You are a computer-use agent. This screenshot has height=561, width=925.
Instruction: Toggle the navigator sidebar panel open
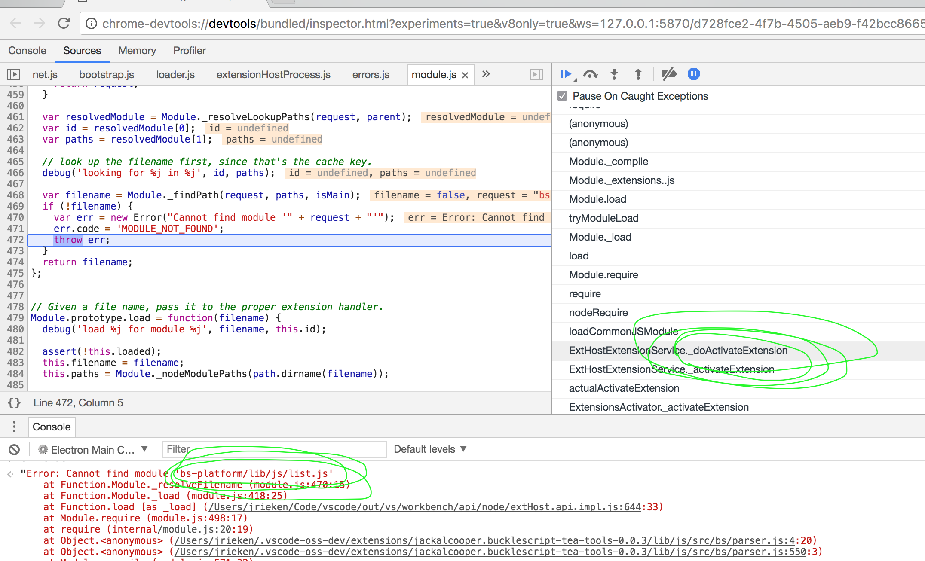pos(13,74)
